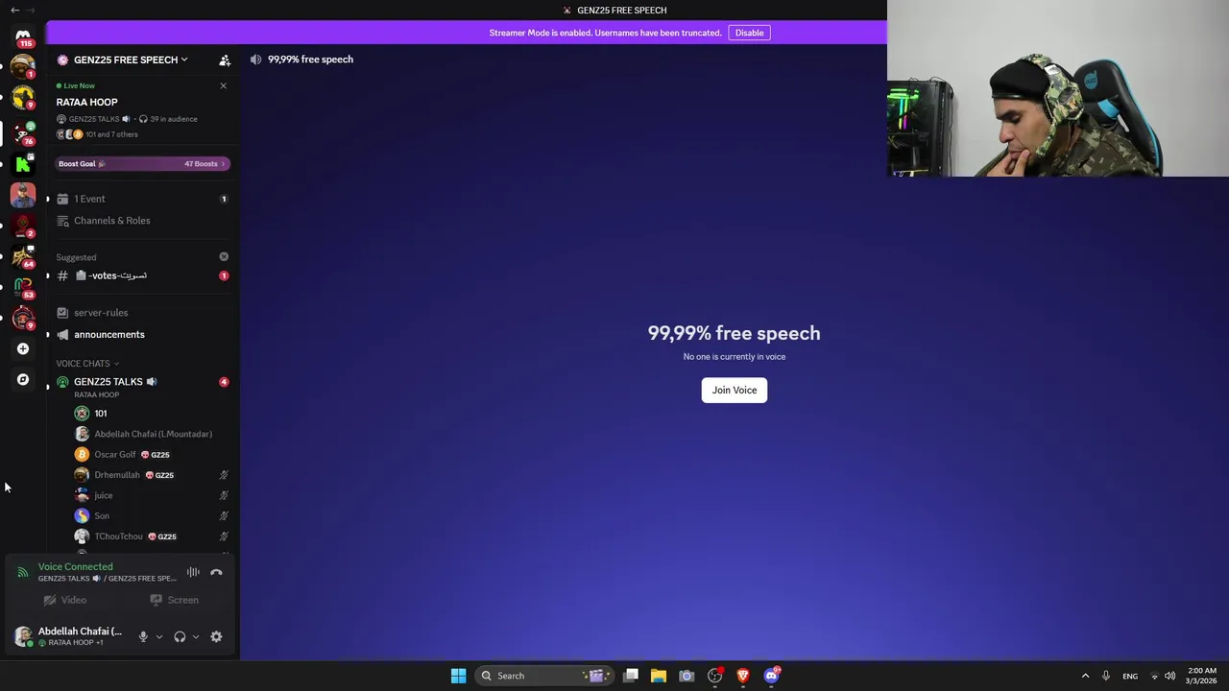Click the Join Voice button
Image resolution: width=1229 pixels, height=691 pixels.
[735, 390]
